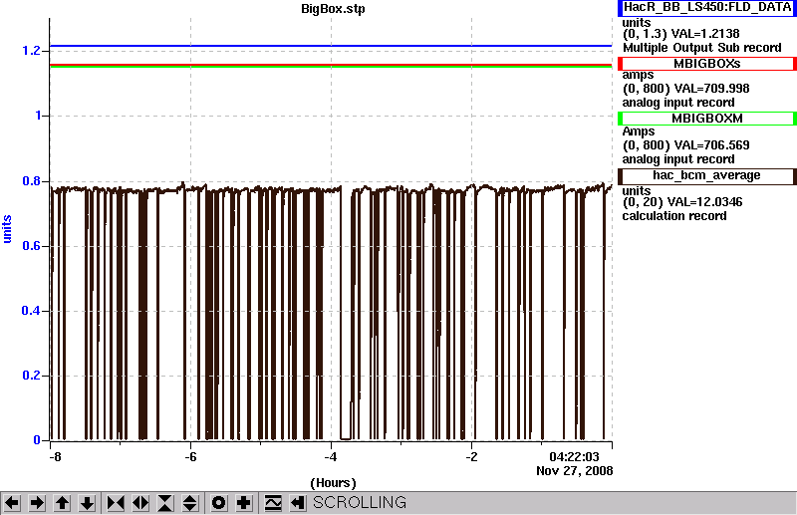Click the BigBox.stp plot title

(x=333, y=9)
